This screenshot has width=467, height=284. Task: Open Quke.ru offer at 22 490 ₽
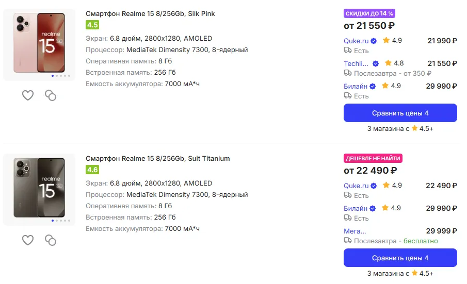(x=357, y=186)
